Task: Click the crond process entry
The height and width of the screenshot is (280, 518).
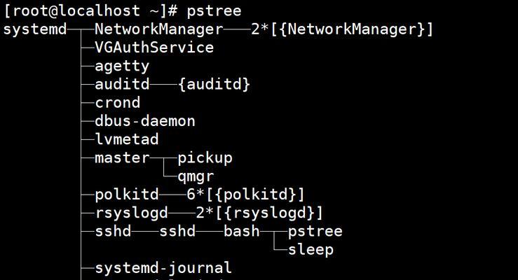Action: (x=118, y=103)
